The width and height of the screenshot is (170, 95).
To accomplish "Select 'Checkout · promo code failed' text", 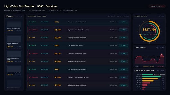I will [77, 54].
